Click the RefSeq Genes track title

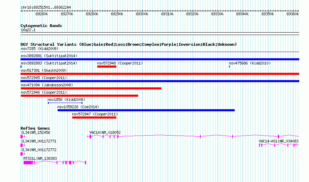(x=35, y=128)
